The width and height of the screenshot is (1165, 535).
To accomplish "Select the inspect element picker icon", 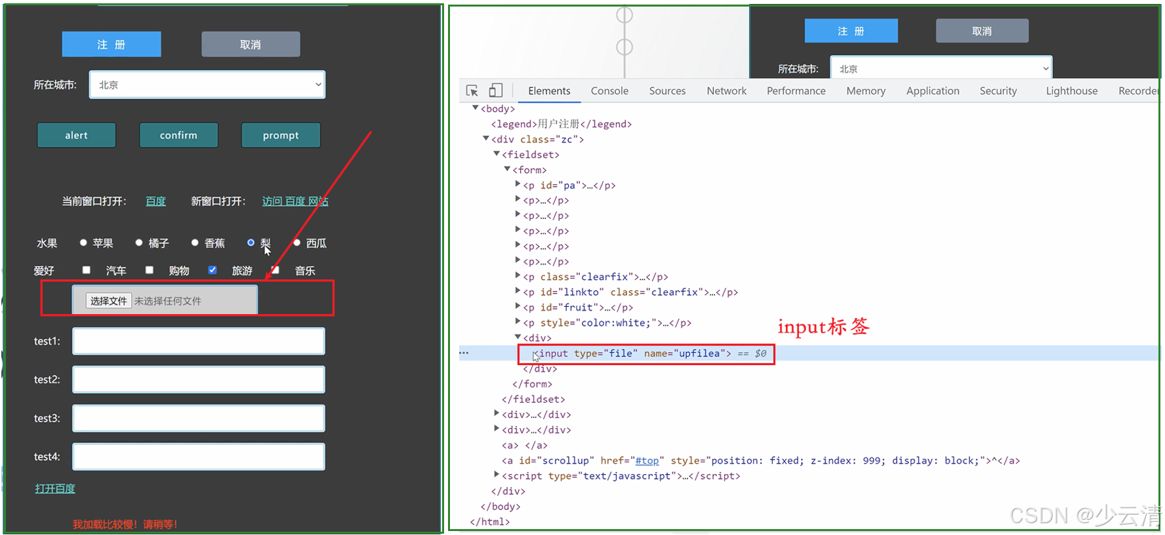I will point(472,90).
